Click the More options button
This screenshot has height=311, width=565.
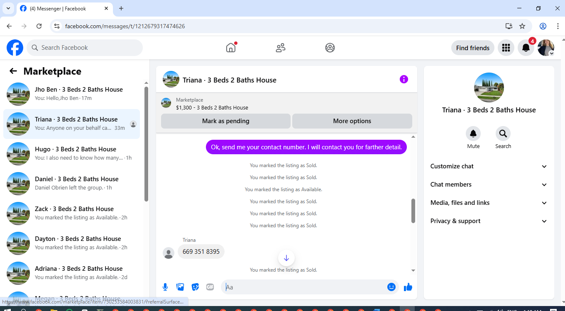coord(352,121)
